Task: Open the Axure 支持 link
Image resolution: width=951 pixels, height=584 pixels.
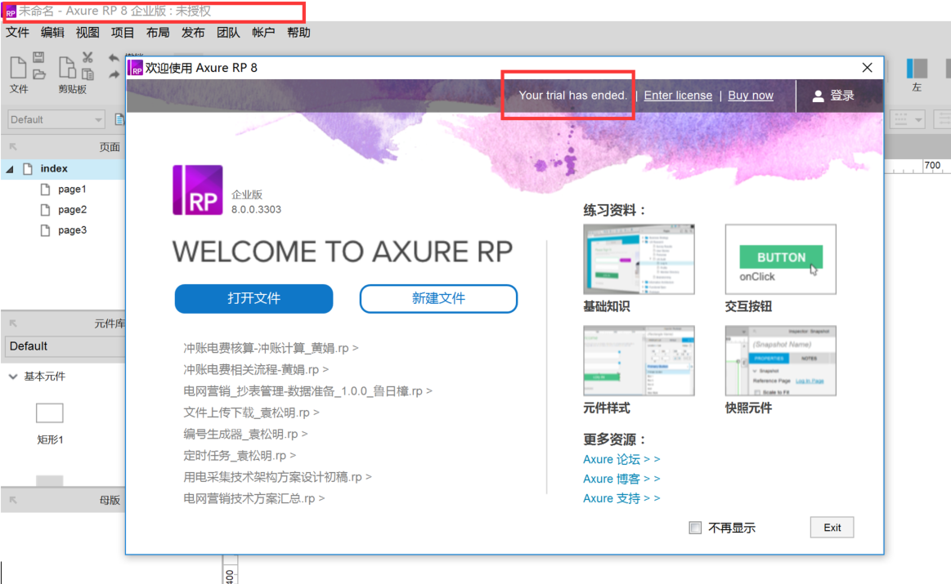Action: pos(621,498)
